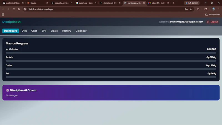Close the Claude tab
The width and height of the screenshot is (222, 125).
pyautogui.click(x=47, y=3)
